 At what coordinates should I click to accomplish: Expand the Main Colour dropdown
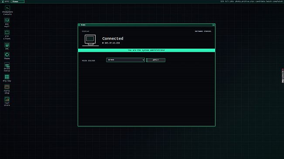(125, 60)
